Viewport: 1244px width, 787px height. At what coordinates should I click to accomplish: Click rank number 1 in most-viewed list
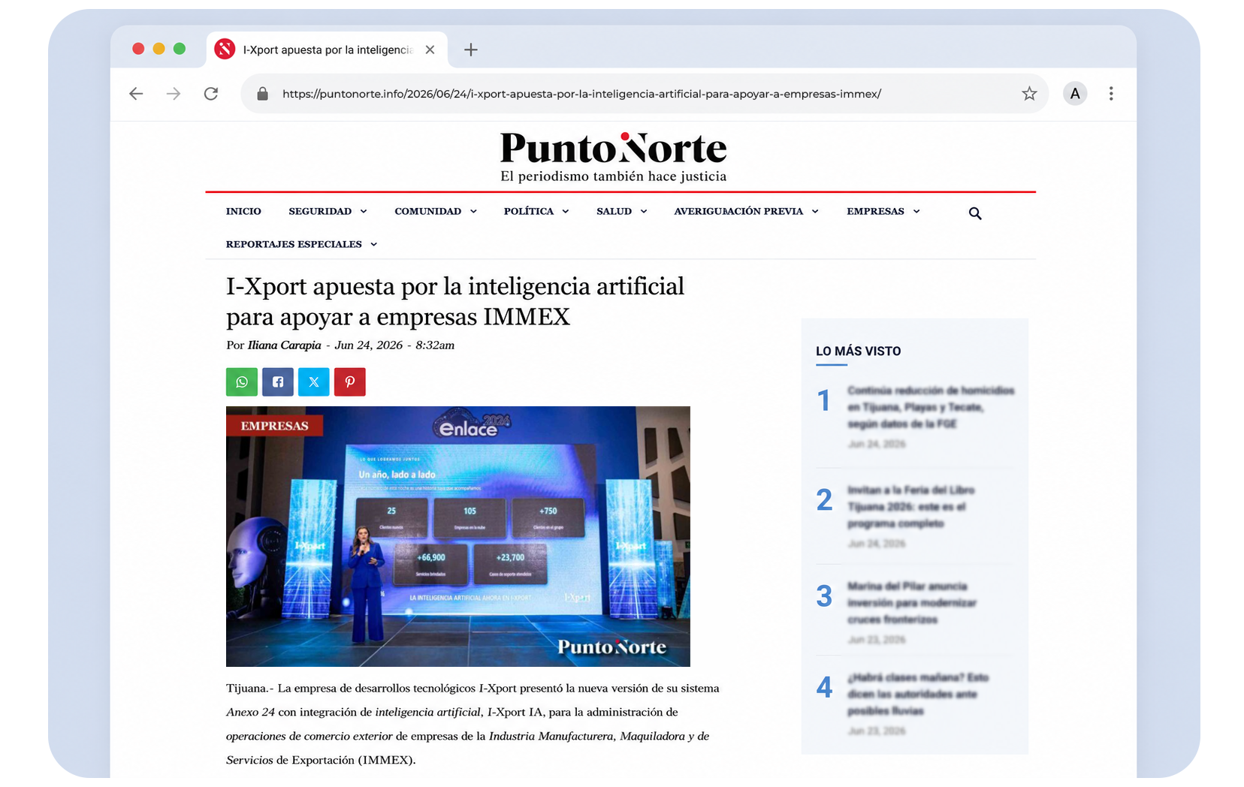tap(824, 400)
